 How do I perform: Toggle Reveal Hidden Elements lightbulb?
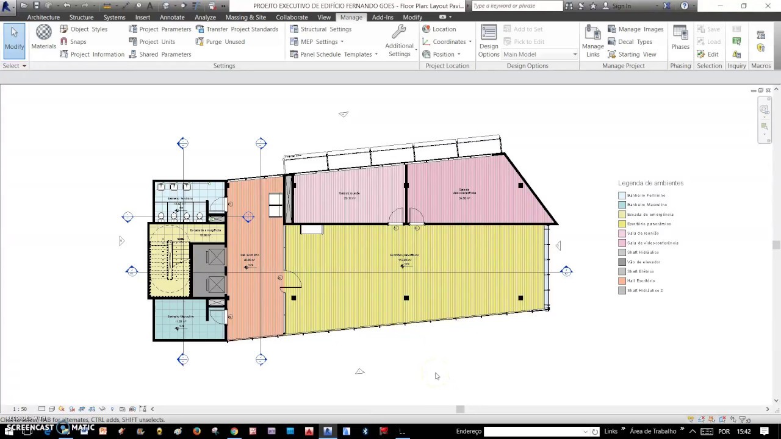tap(112, 409)
